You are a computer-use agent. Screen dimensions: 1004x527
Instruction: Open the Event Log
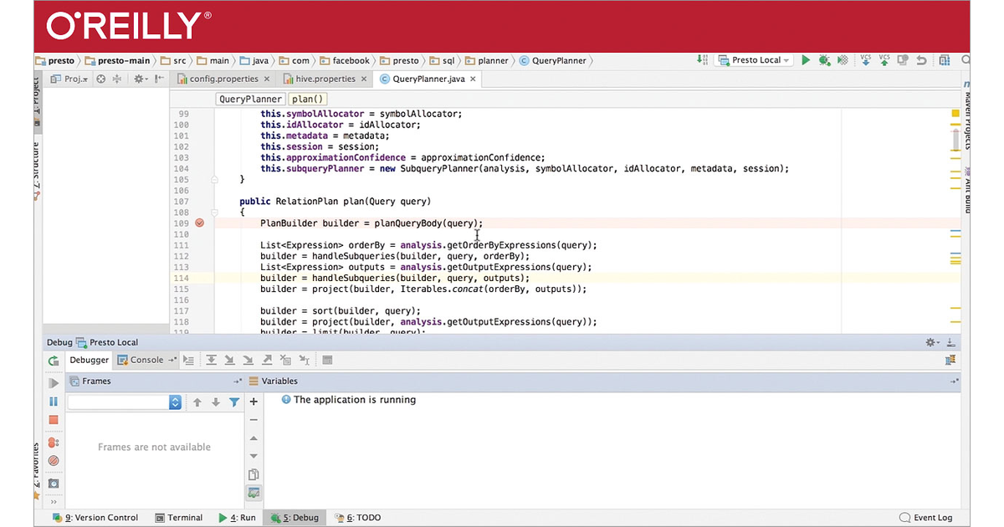926,518
